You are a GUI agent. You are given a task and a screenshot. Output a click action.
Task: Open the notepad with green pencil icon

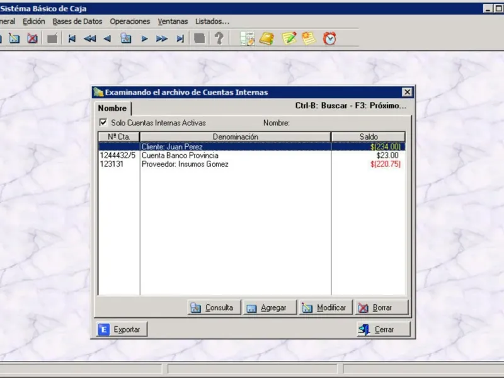coord(289,38)
